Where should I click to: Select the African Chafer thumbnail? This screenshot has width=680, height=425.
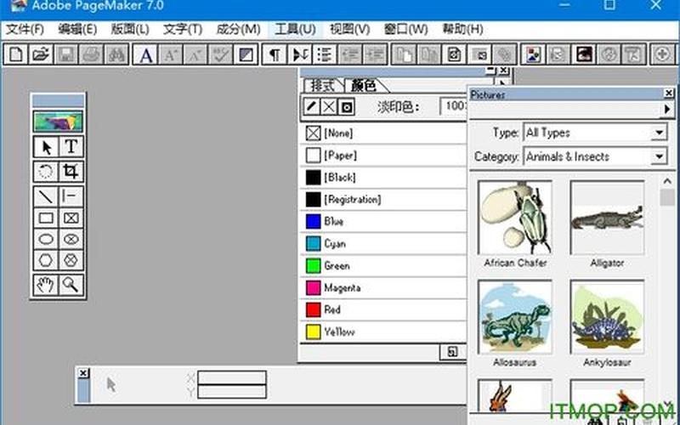[515, 218]
